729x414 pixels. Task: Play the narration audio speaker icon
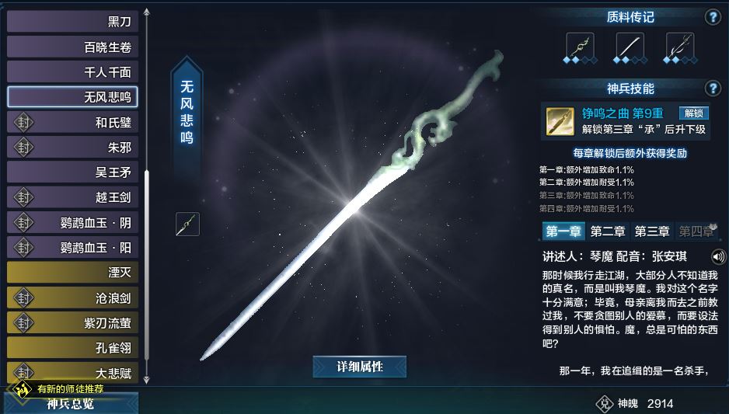(x=718, y=256)
